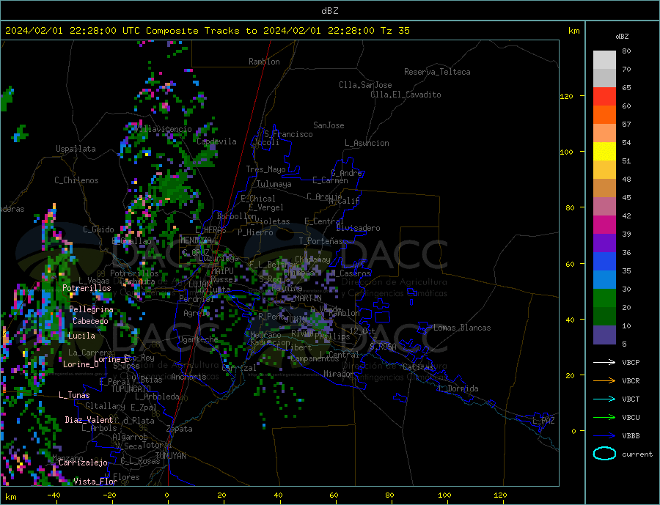Click the L_Dormida label
The width and height of the screenshot is (660, 505).
tap(458, 388)
